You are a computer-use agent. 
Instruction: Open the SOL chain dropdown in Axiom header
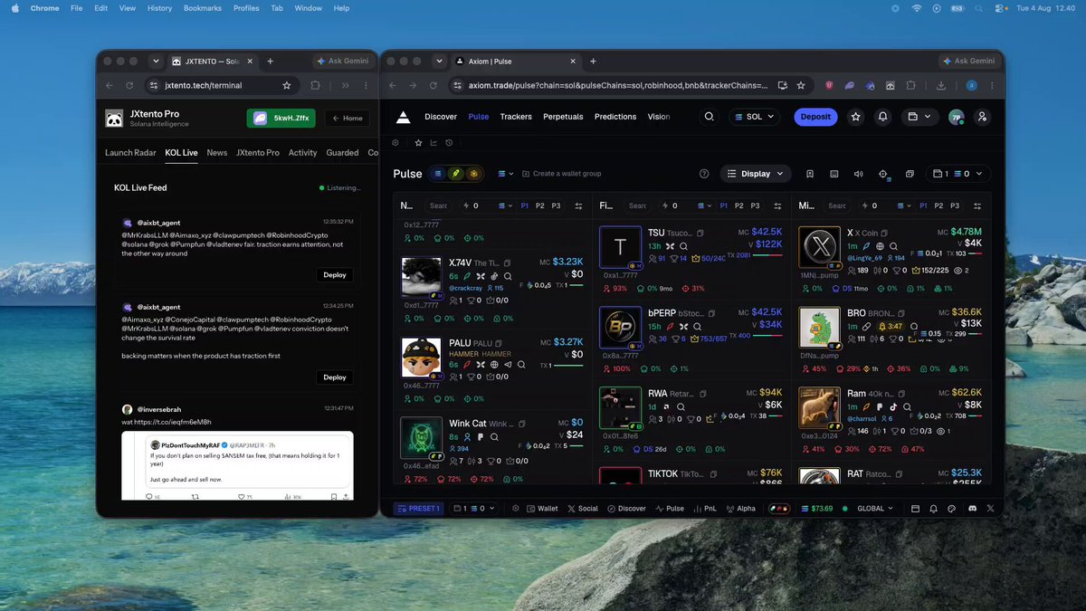click(757, 117)
